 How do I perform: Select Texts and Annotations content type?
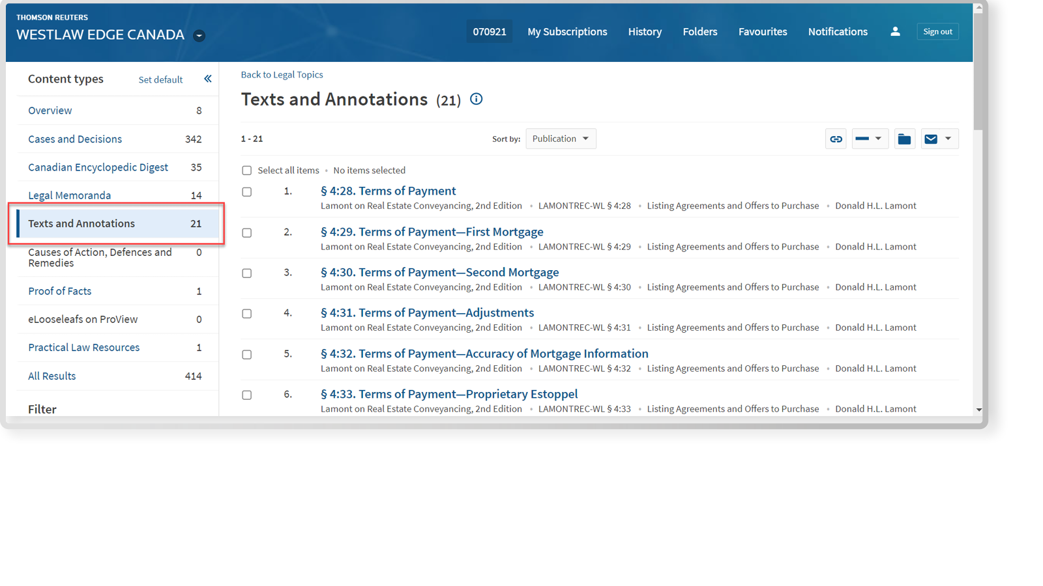click(117, 223)
